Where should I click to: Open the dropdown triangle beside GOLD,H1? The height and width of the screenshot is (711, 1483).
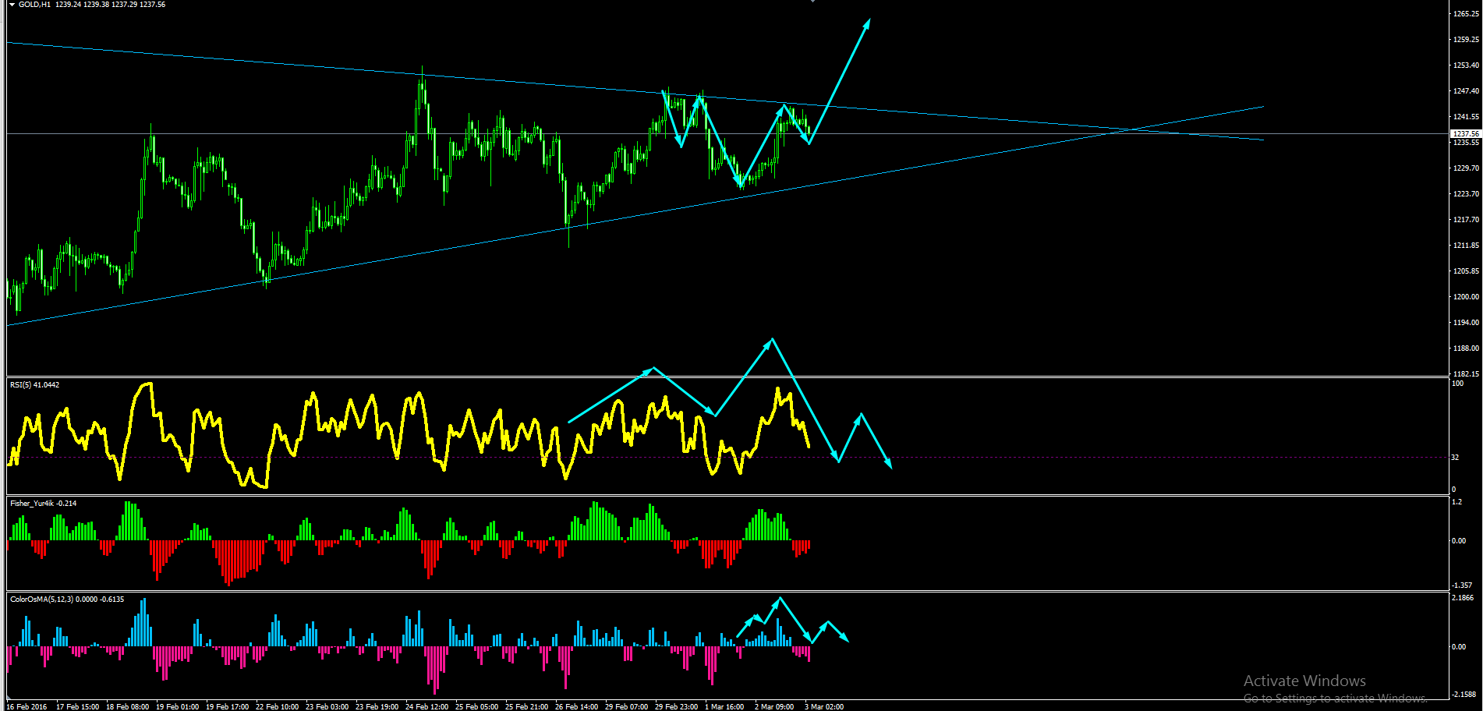pyautogui.click(x=12, y=5)
